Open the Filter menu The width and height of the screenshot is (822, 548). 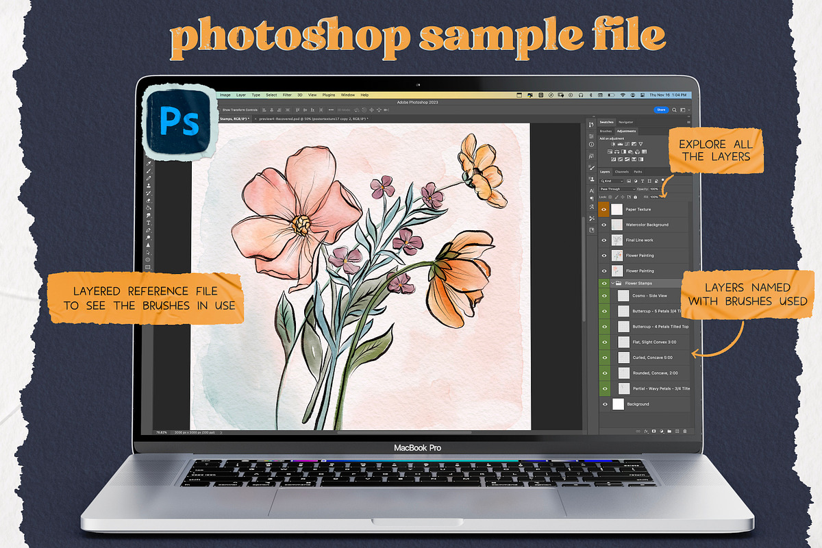pos(287,95)
